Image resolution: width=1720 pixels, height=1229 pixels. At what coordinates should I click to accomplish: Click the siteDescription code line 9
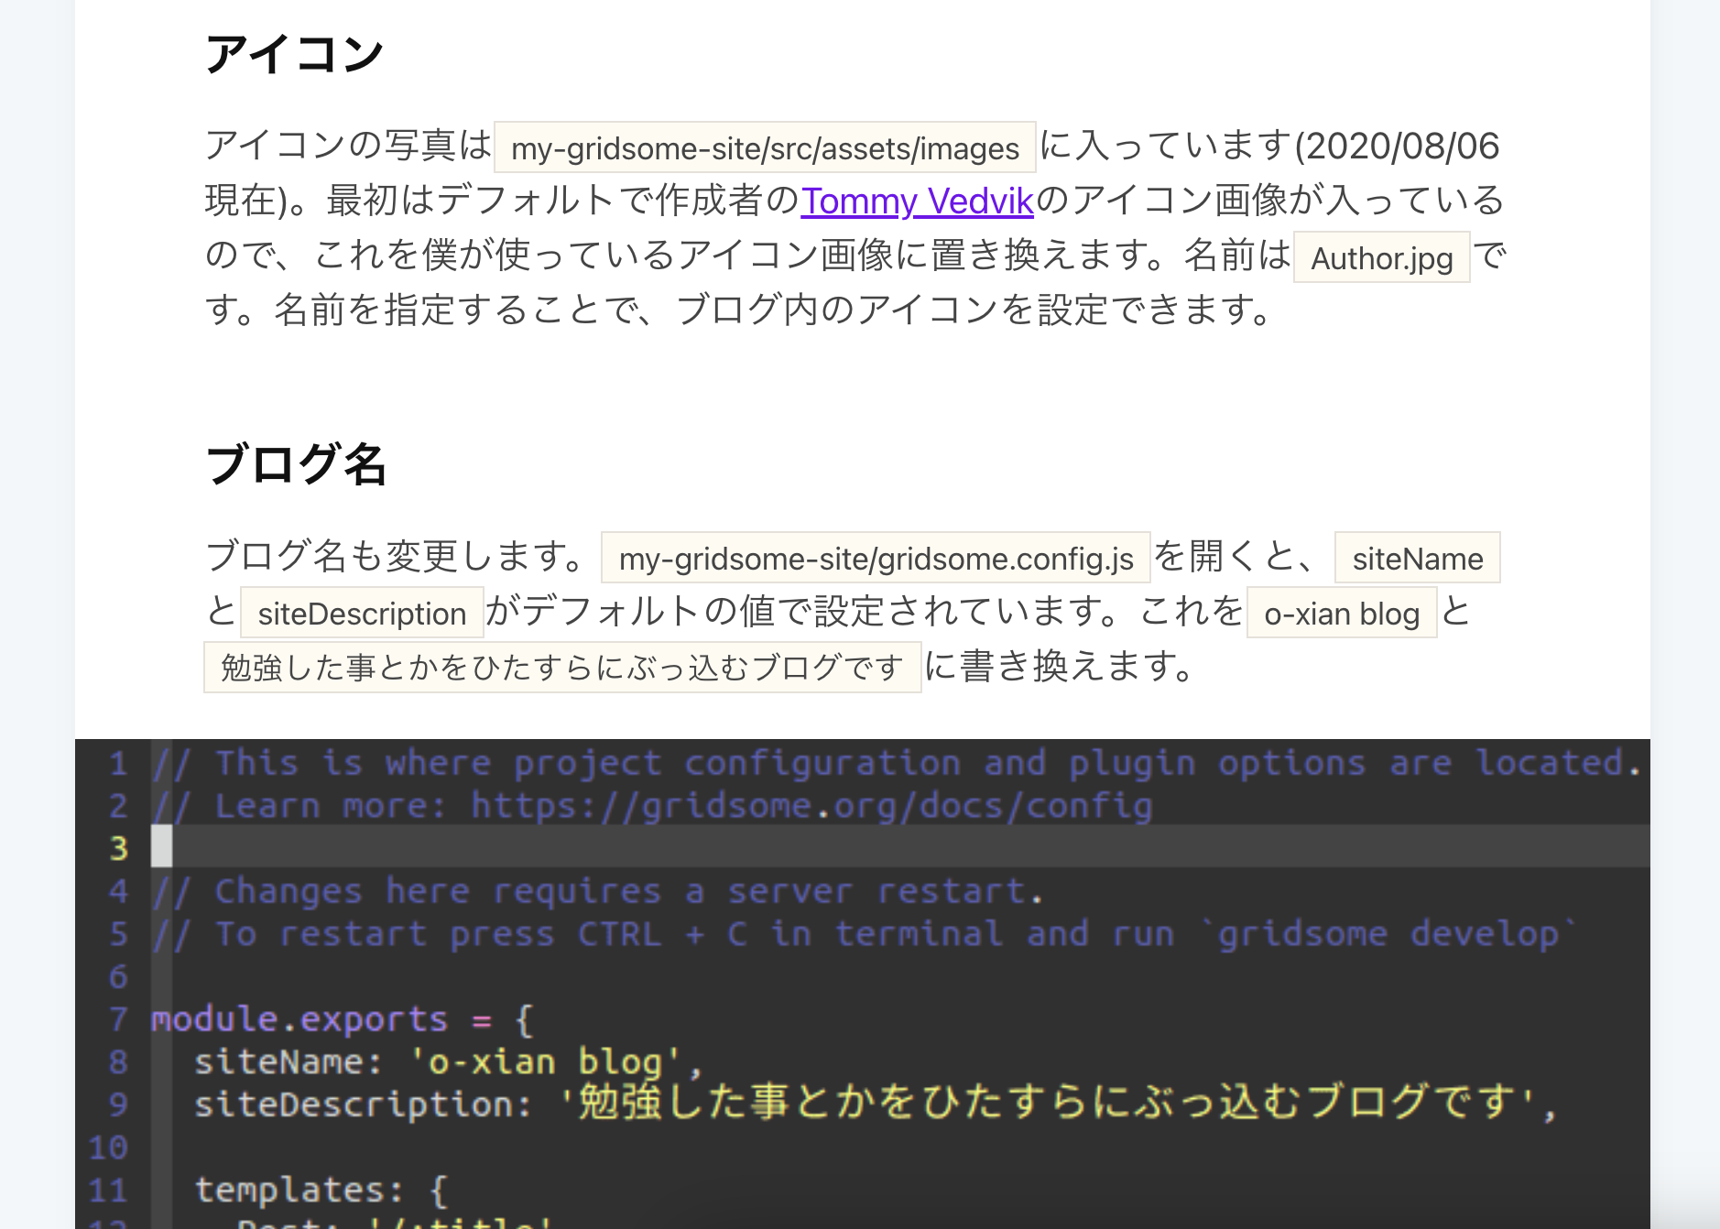[876, 1104]
